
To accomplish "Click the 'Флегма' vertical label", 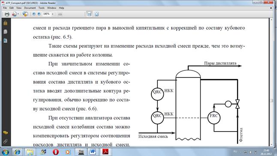I will (x=241, y=135).
